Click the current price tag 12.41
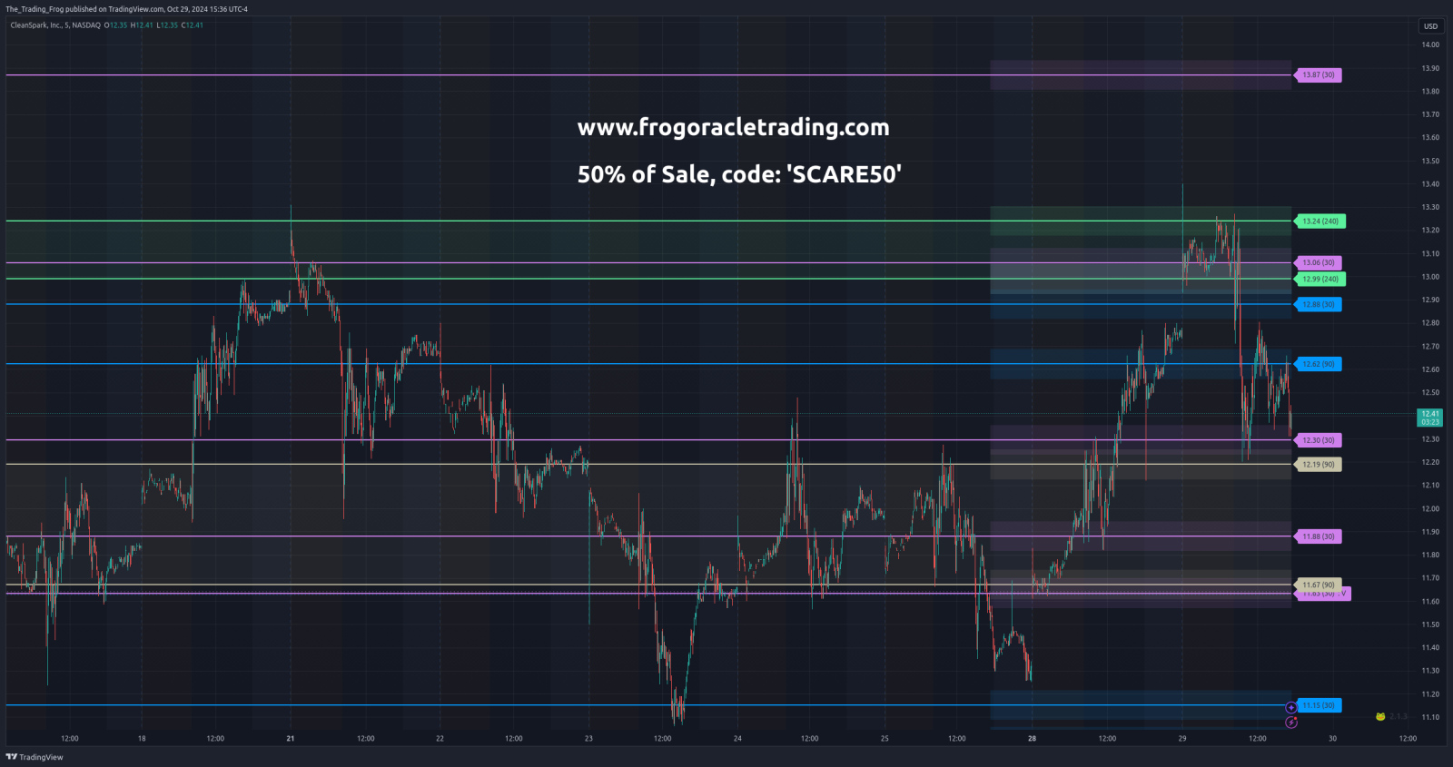Viewport: 1453px width, 767px height. pos(1430,418)
